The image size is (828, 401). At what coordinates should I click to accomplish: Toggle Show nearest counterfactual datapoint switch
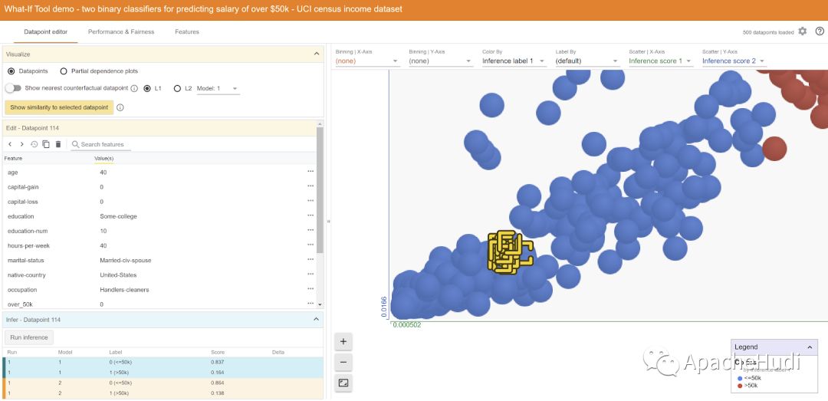13,88
